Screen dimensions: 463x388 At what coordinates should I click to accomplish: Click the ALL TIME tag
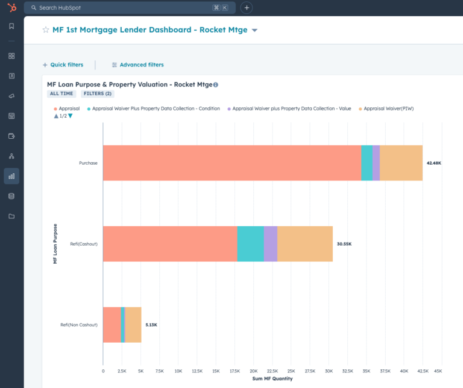61,94
